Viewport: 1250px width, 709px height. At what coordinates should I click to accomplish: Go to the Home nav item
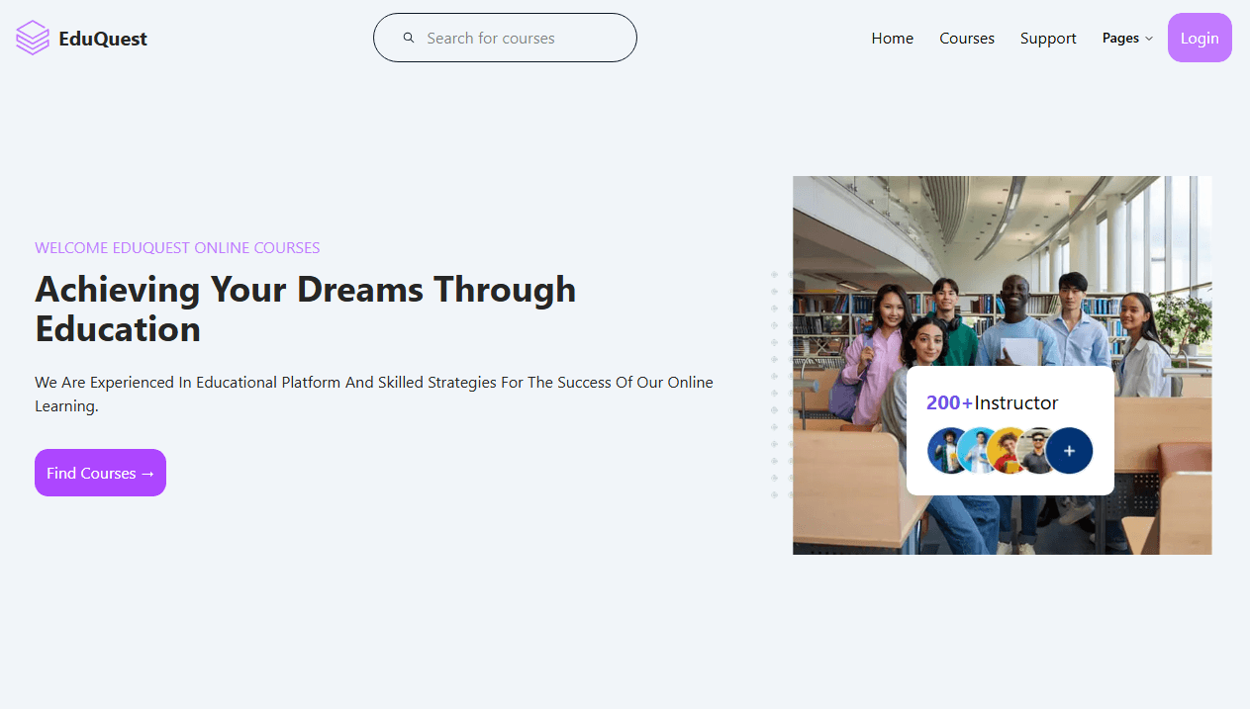(892, 39)
